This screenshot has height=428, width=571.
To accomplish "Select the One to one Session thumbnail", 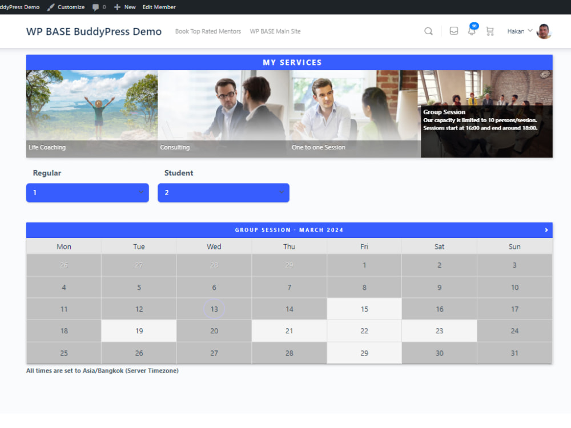I will tap(355, 114).
